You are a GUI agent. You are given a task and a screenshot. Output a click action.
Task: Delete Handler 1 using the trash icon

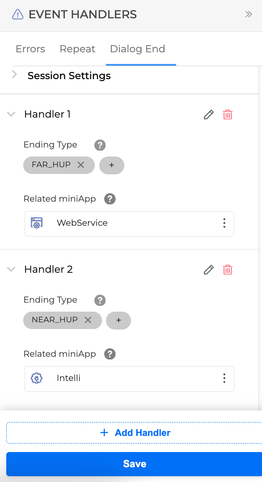228,114
